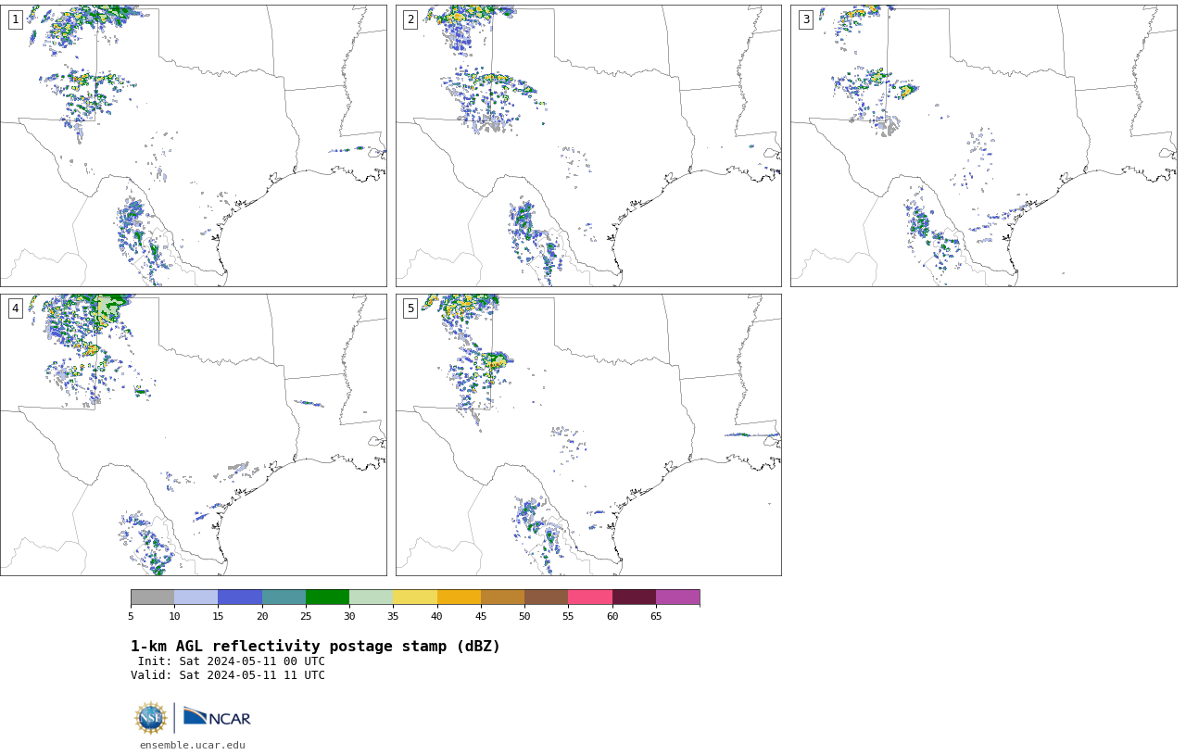The width and height of the screenshot is (1186, 755).
Task: Click the colorbar tick label 65
Action: pyautogui.click(x=656, y=616)
